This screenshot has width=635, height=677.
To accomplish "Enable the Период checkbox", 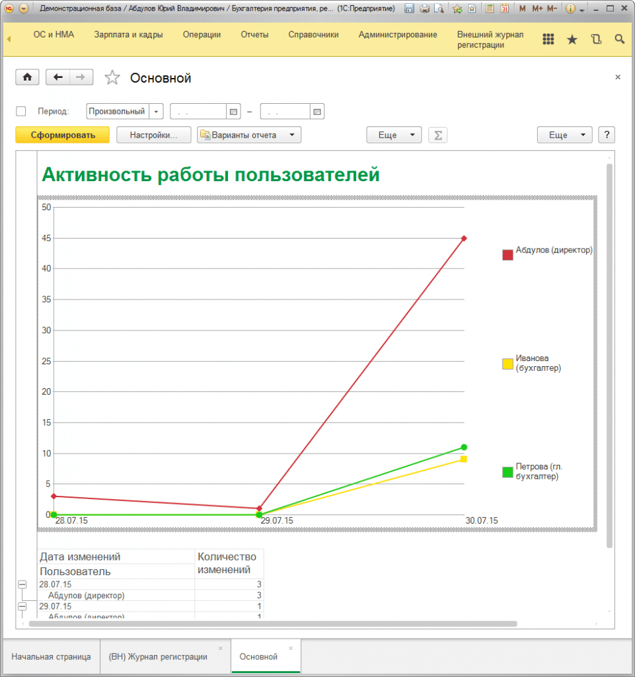I will click(21, 112).
